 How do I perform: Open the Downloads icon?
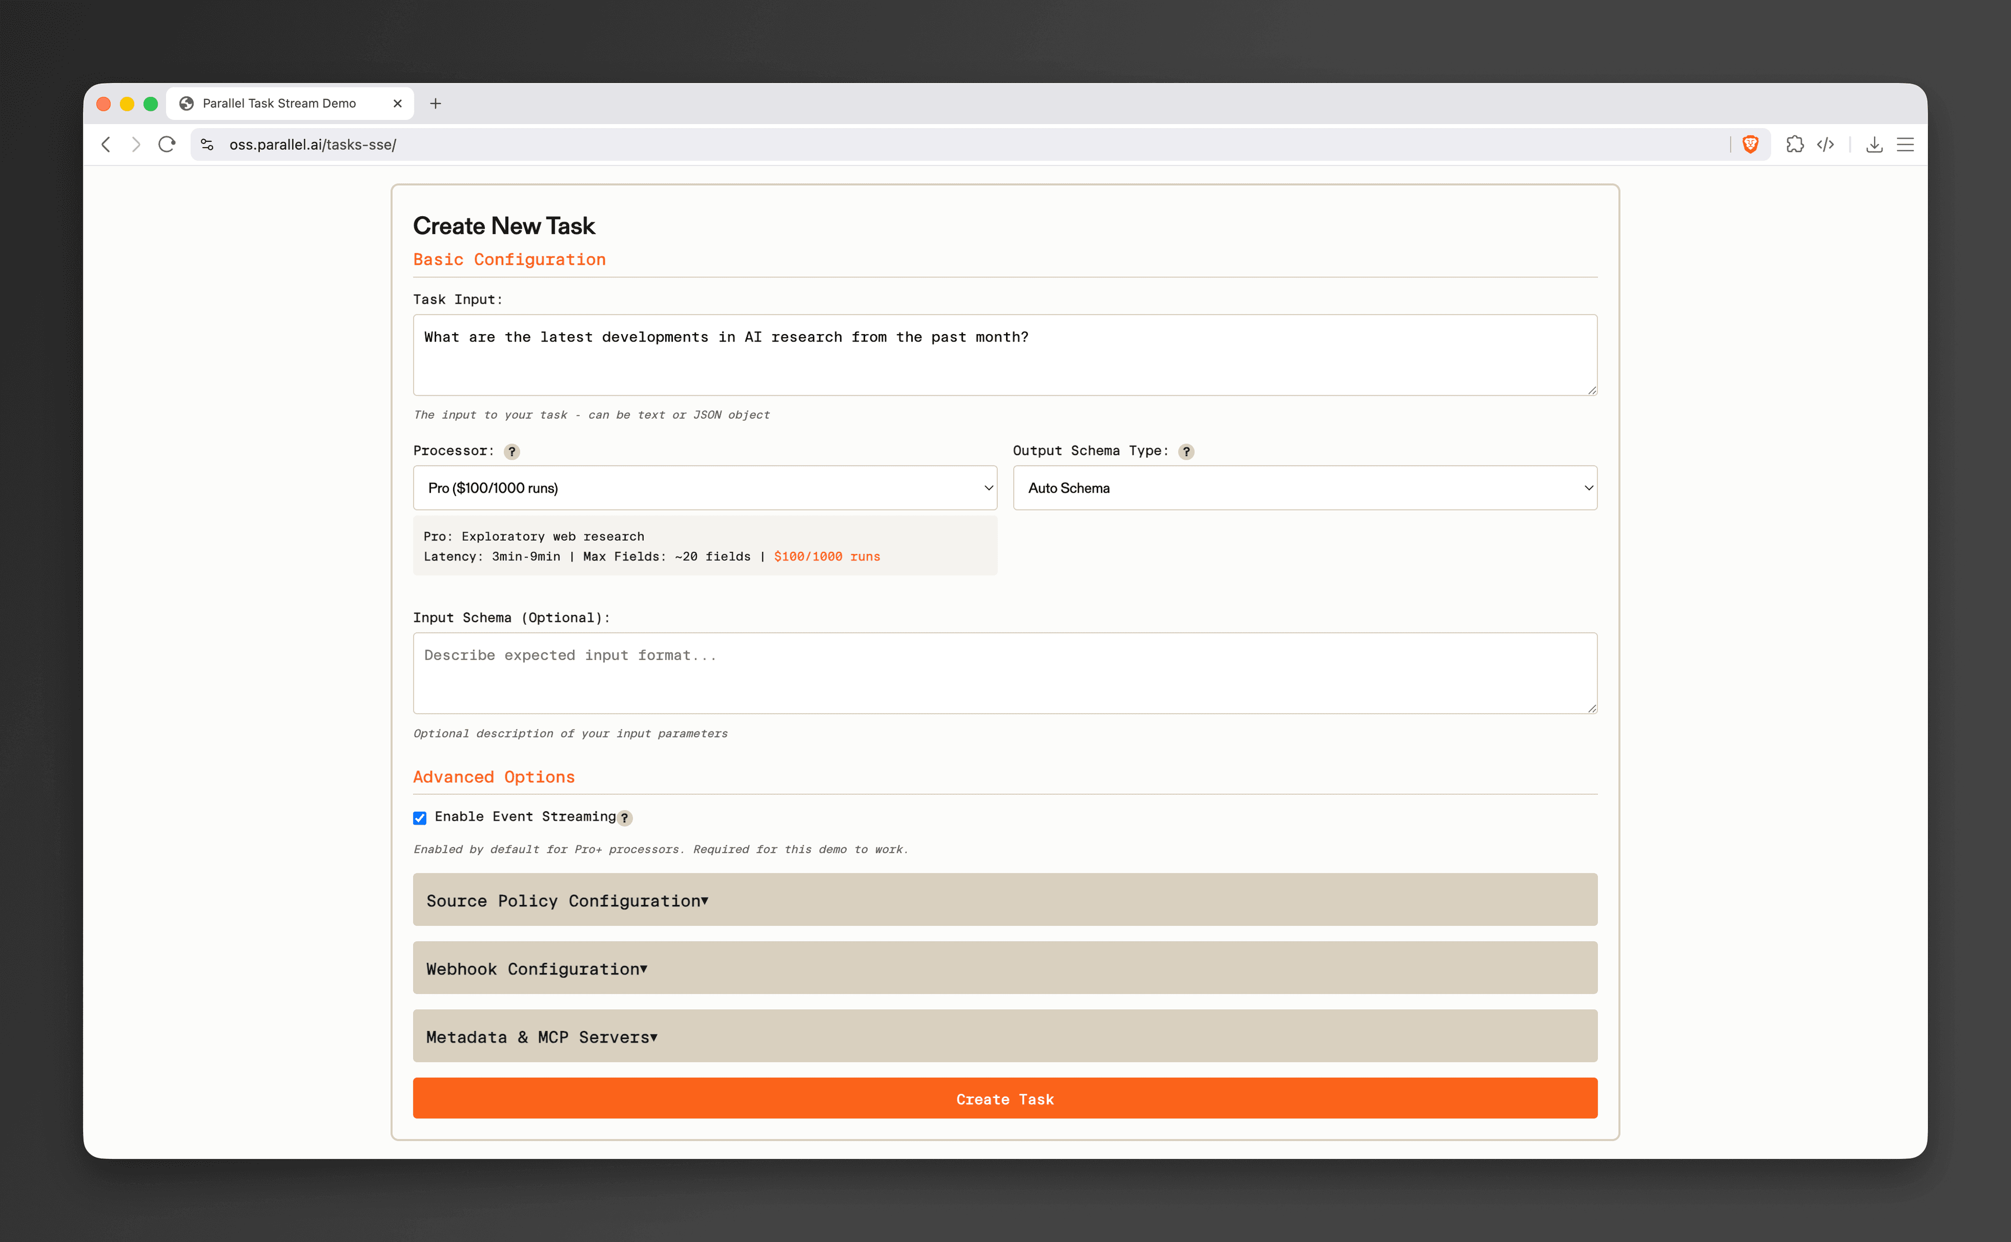pos(1875,144)
